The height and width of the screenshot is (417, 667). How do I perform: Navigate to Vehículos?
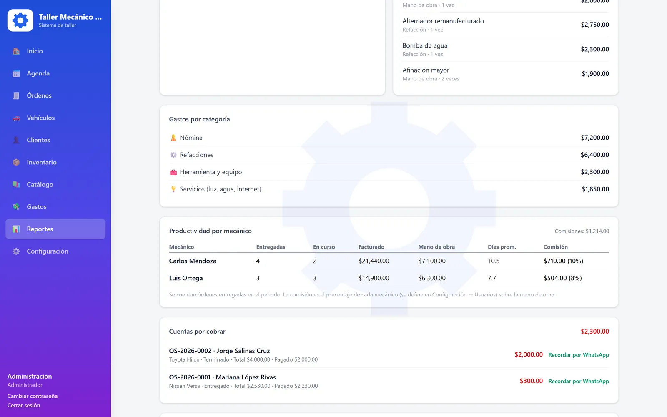coord(55,118)
